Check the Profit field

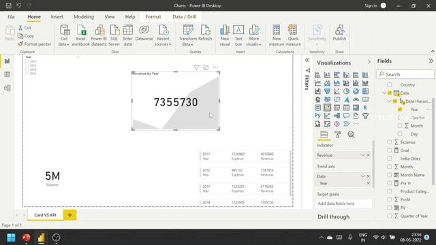tap(390, 199)
